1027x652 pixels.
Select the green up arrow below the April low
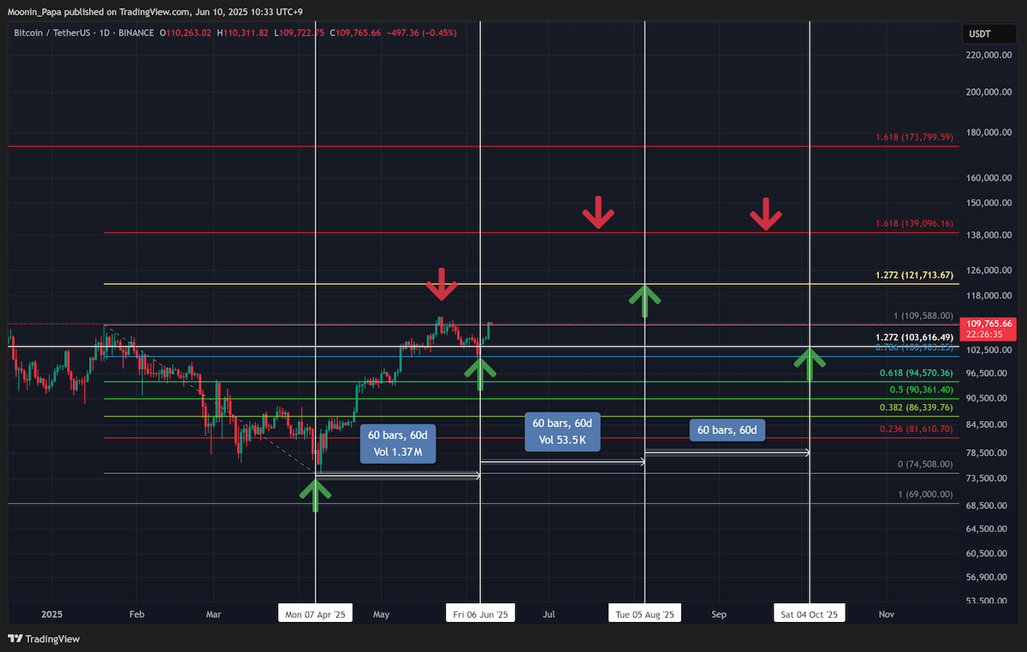tap(315, 495)
